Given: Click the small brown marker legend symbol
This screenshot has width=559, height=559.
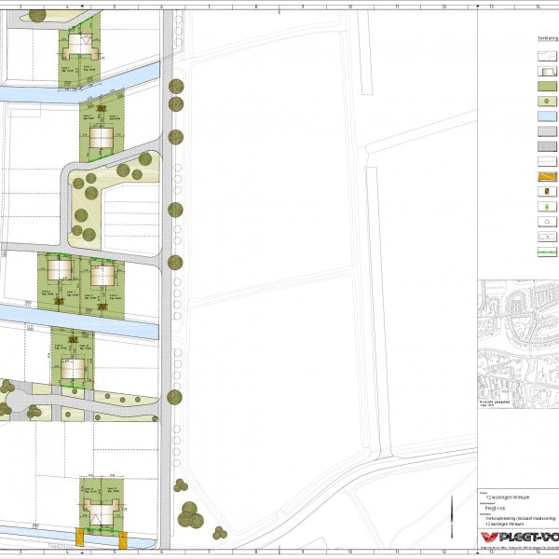Looking at the screenshot, I should (547, 191).
